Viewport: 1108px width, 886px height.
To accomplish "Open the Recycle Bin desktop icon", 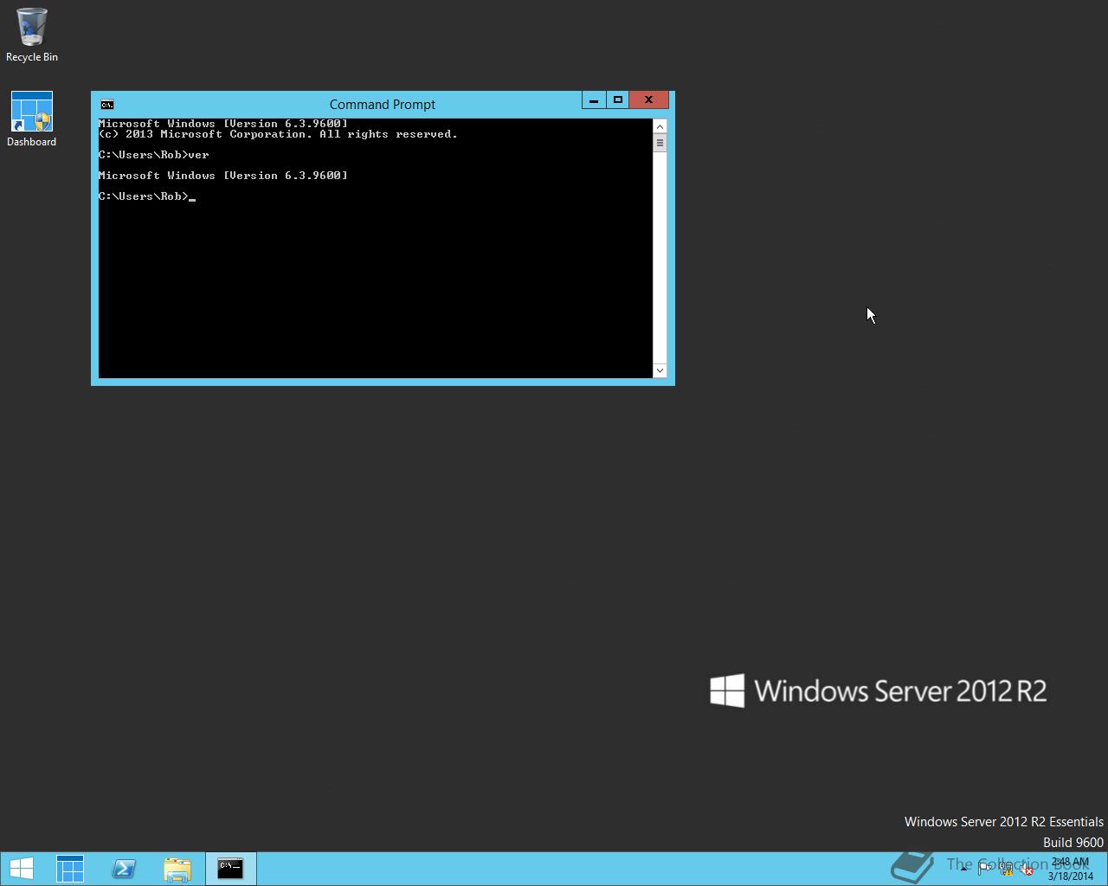I will 32,35.
